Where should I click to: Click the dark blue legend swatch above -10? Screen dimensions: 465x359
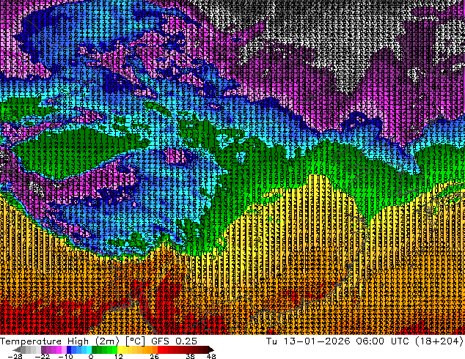coord(69,349)
